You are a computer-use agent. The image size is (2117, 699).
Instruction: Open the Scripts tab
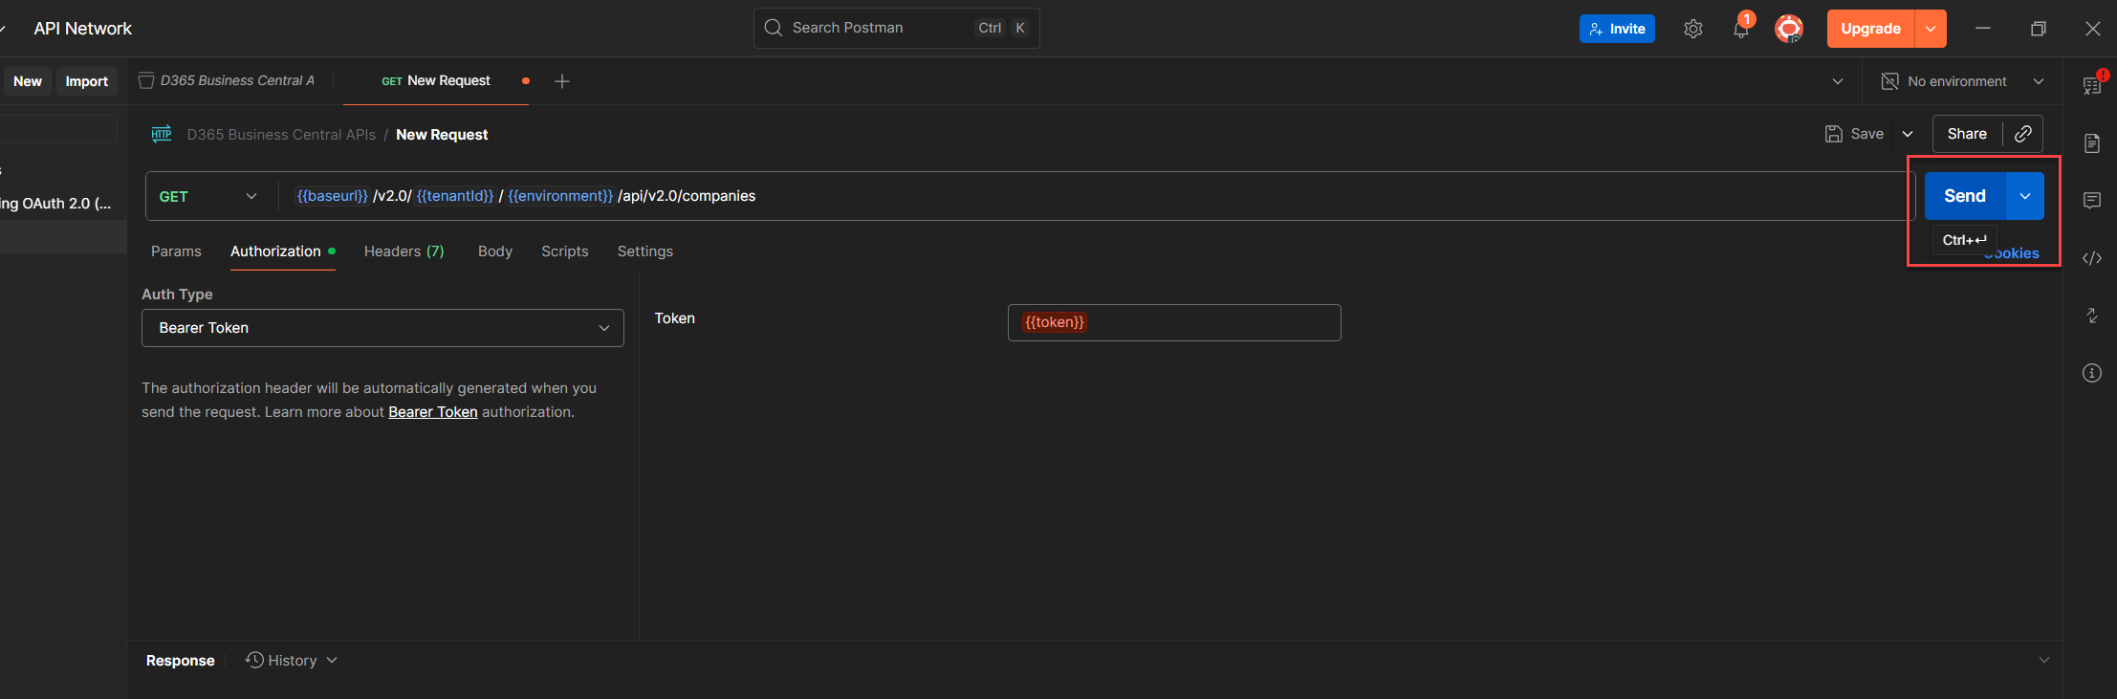[565, 251]
